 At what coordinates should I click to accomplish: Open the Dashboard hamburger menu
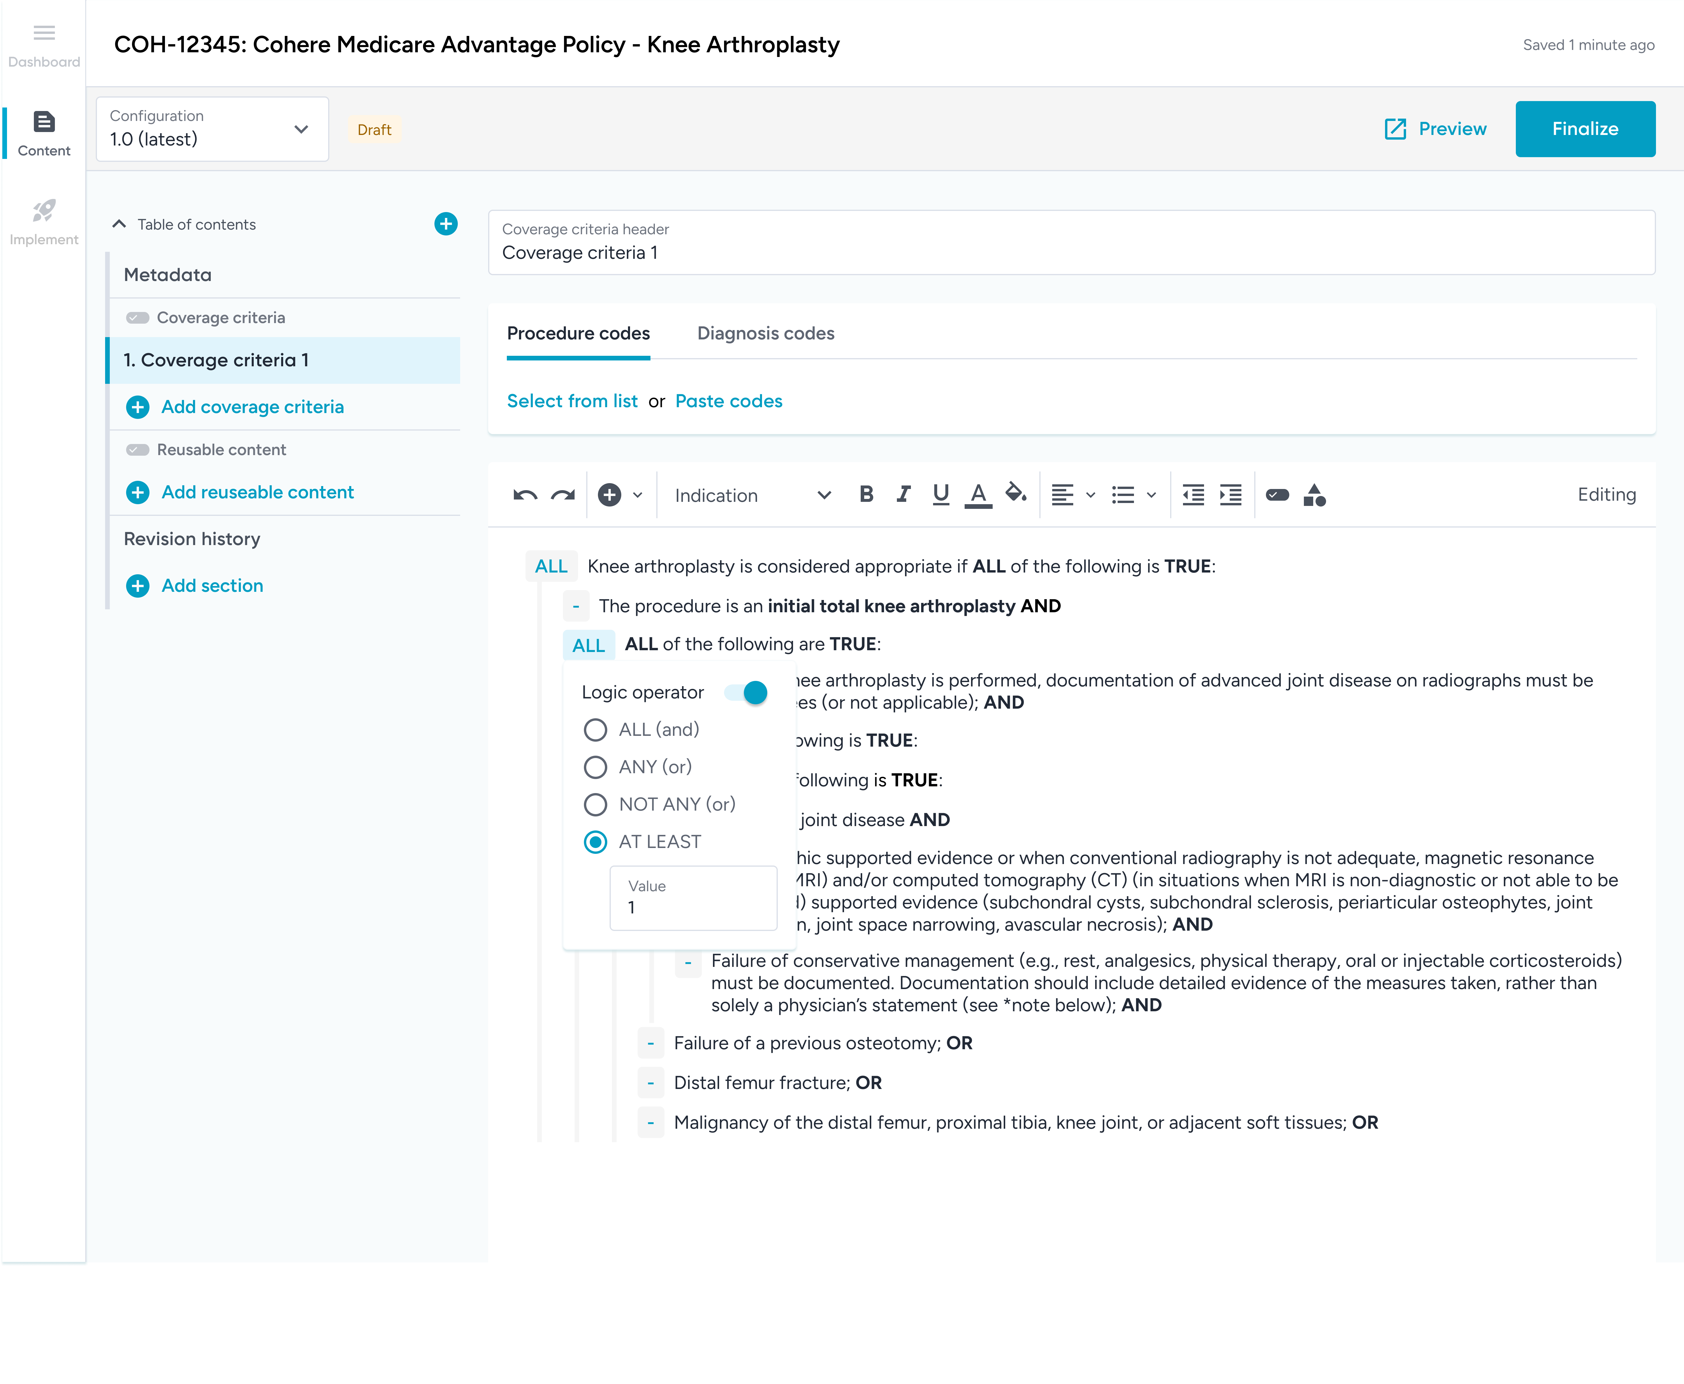tap(44, 33)
